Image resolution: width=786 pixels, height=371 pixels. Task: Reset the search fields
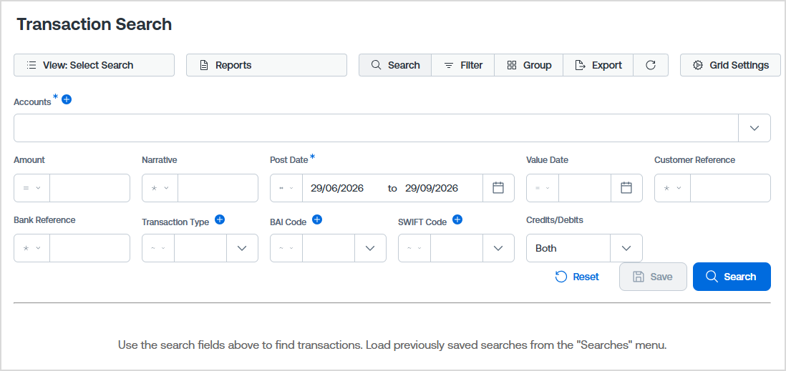(577, 277)
